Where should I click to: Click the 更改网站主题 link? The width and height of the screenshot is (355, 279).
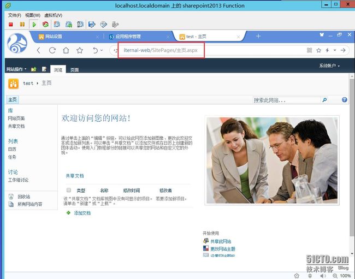(223, 249)
